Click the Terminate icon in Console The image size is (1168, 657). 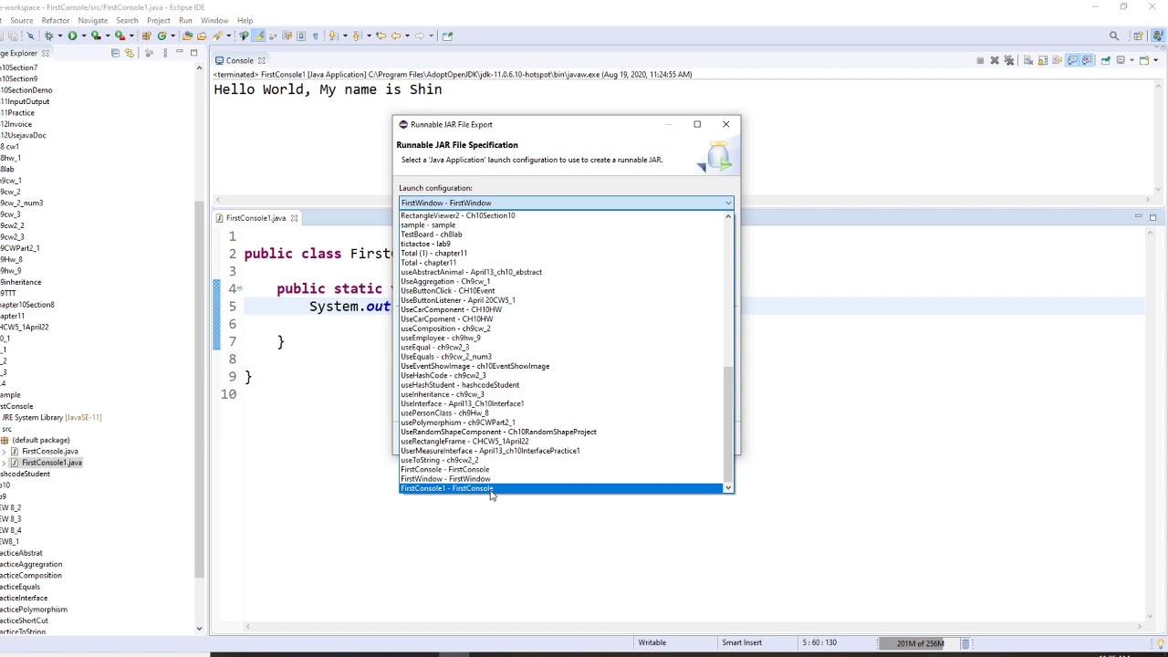[980, 60]
